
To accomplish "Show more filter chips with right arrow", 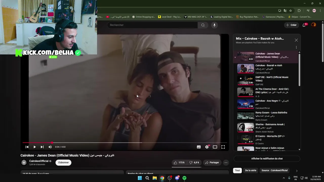I will 297,171.
